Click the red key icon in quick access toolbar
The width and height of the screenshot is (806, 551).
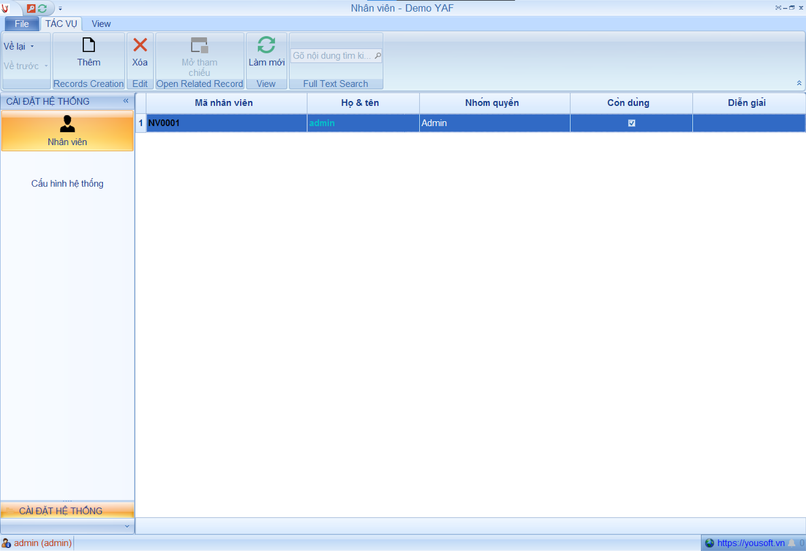click(31, 8)
